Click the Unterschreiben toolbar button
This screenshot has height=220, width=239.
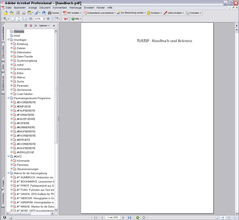[174, 13]
